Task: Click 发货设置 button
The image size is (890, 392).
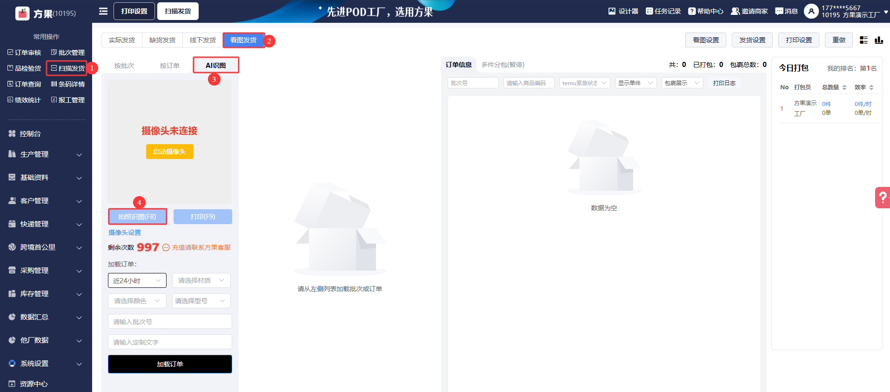Action: point(752,40)
